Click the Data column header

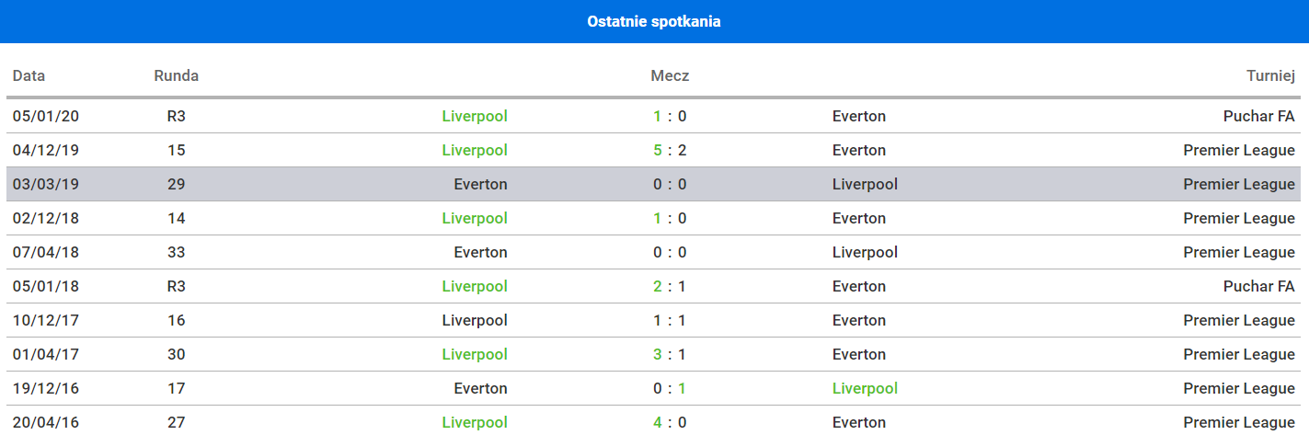pos(29,75)
